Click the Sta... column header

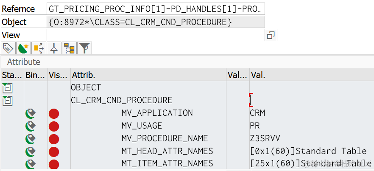click(12, 76)
